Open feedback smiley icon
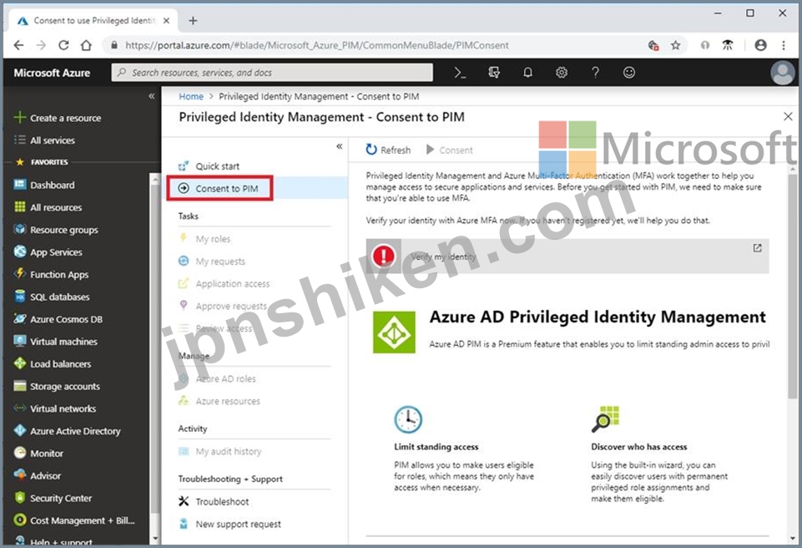Screen dimensions: 802x548 click(x=629, y=73)
